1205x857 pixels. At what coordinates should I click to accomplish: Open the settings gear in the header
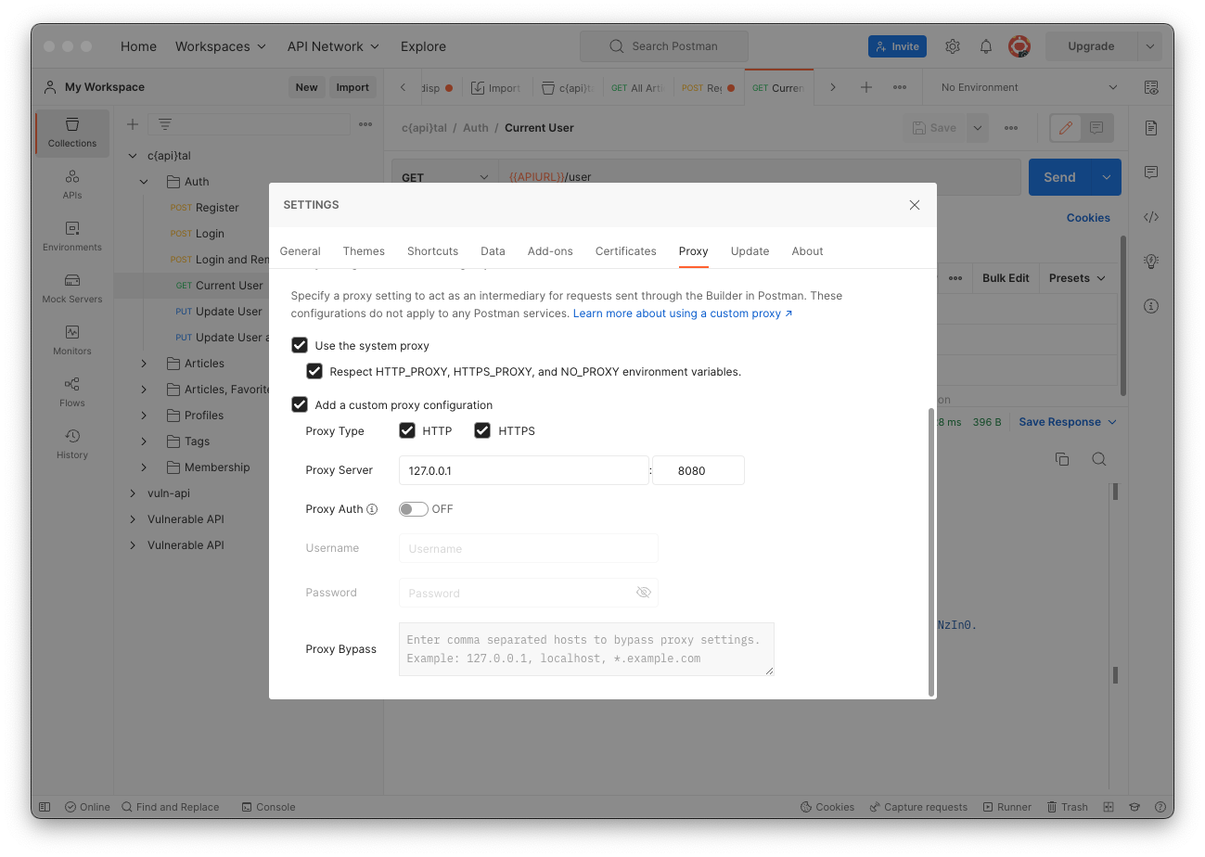click(x=953, y=46)
